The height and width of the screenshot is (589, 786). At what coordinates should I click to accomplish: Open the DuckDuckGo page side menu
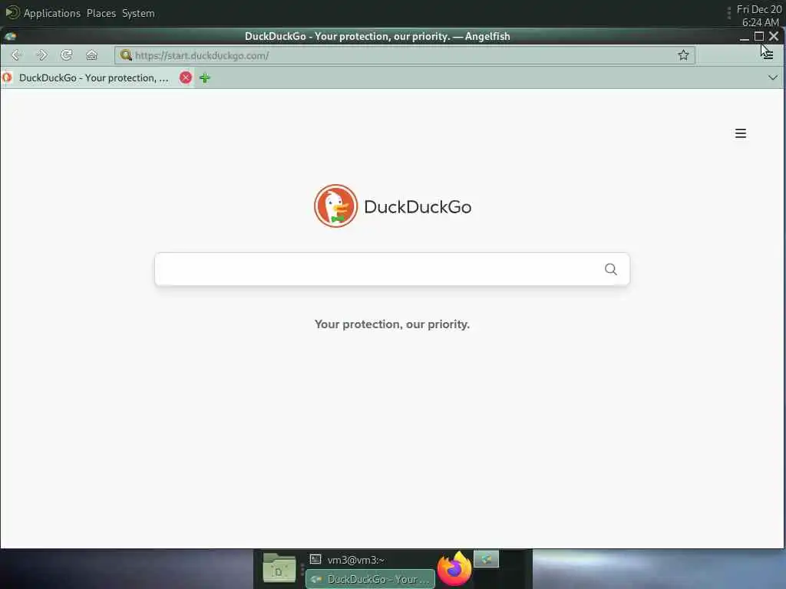[741, 133]
